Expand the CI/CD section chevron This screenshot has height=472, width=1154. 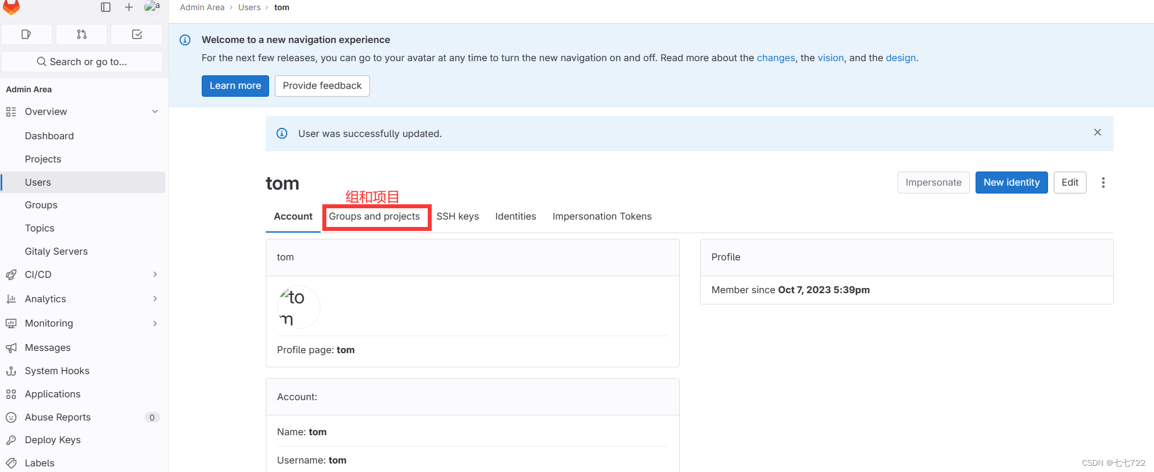(155, 274)
